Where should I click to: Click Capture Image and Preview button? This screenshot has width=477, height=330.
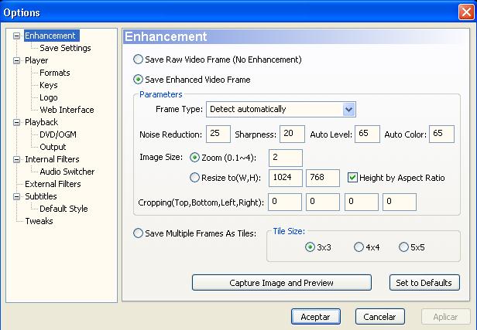281,283
